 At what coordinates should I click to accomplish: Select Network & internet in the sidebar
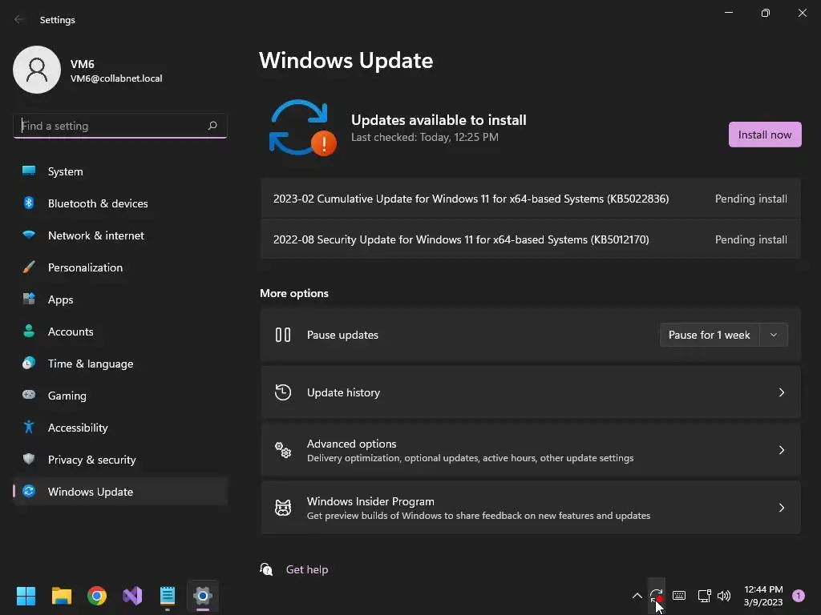pos(120,235)
